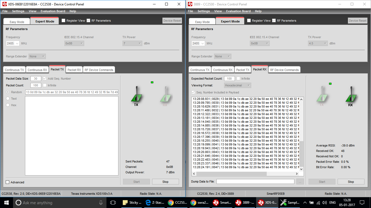This screenshot has height=208, width=371.
Task: Open IEEE 802.15.4 Channel dropdown in CC2538 window
Action: [x=74, y=43]
